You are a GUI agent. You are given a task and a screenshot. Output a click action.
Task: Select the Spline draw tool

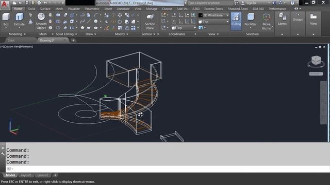[x=82, y=22]
